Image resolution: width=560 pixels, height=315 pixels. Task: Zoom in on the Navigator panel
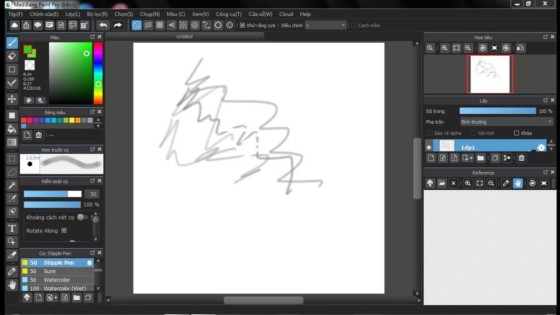444,48
